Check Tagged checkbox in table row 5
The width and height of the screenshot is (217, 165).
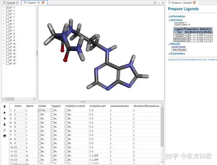[x=52, y=127]
